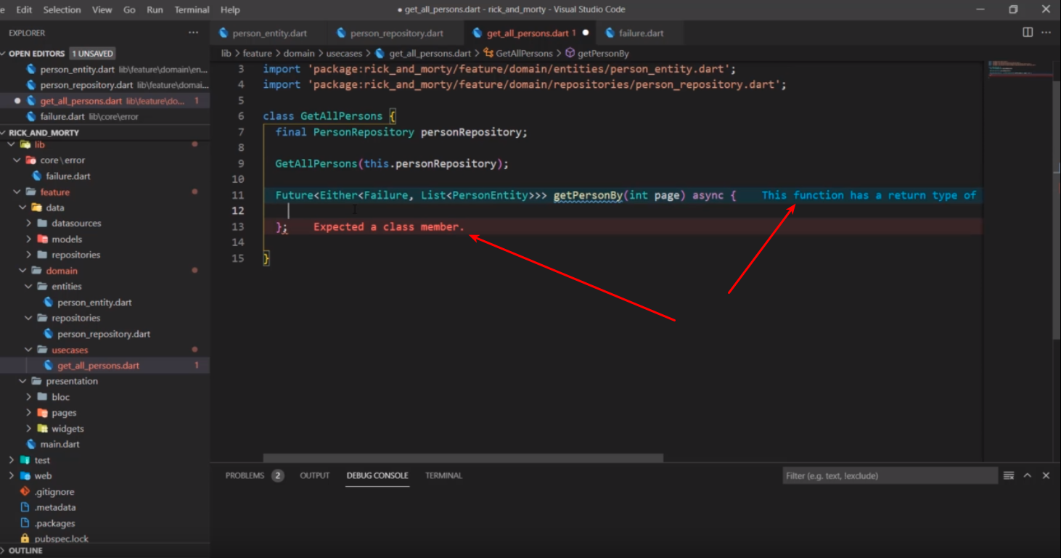The width and height of the screenshot is (1061, 558).
Task: Click line number 12 in the gutter
Action: (238, 210)
